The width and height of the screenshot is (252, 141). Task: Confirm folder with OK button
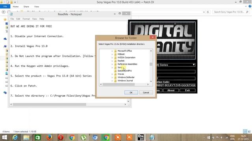tap(131, 92)
